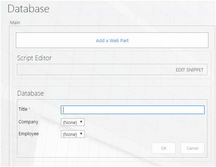
Task: Focus the Title input field
Action: tap(133, 110)
